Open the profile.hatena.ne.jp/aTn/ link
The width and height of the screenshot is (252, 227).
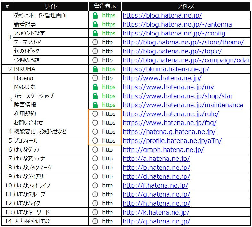pyautogui.click(x=172, y=141)
